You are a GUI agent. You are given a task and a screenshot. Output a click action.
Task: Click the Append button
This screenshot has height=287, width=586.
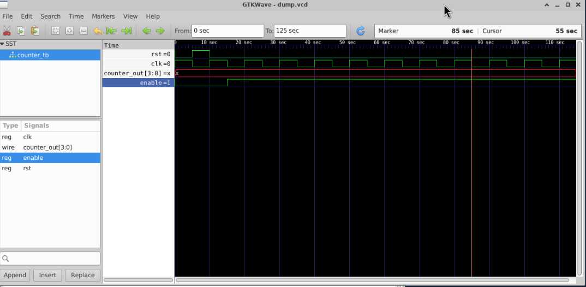point(15,275)
